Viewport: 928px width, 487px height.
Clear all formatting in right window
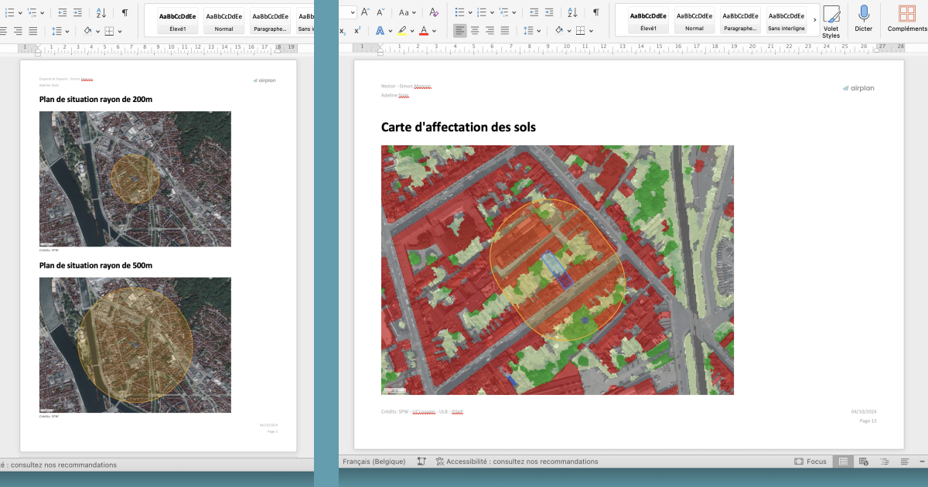(434, 12)
